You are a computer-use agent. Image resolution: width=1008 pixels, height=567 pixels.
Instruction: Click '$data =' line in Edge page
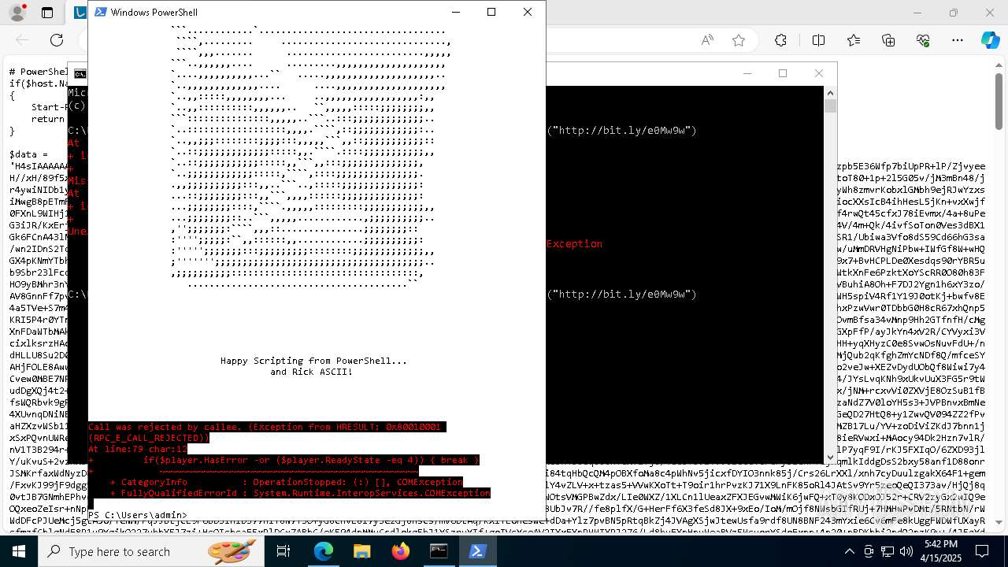tap(29, 154)
